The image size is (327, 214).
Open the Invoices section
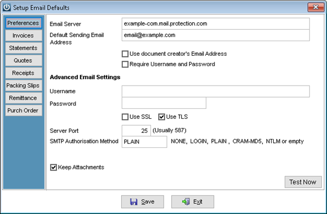pyautogui.click(x=23, y=36)
